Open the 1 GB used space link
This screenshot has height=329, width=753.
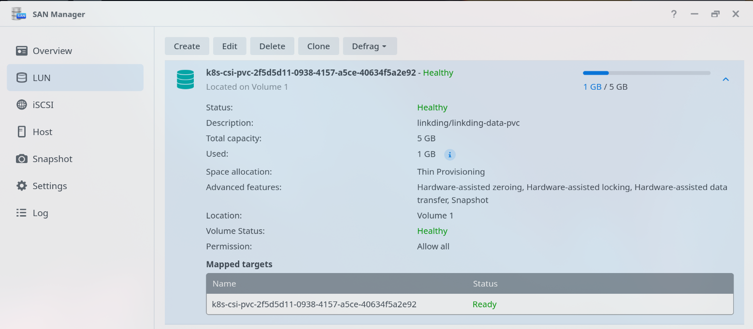point(592,87)
